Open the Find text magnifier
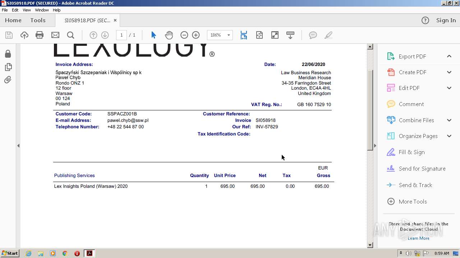The height and width of the screenshot is (258, 460). (x=70, y=35)
